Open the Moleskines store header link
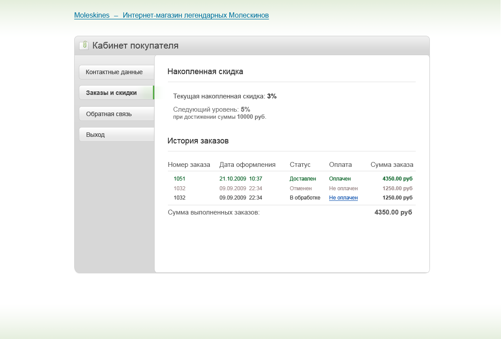The height and width of the screenshot is (339, 501). [x=171, y=15]
